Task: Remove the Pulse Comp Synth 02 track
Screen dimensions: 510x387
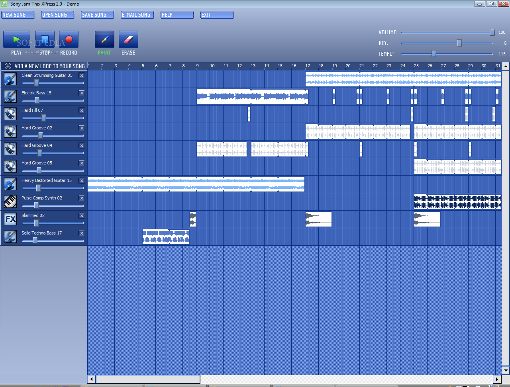Action: [x=82, y=198]
